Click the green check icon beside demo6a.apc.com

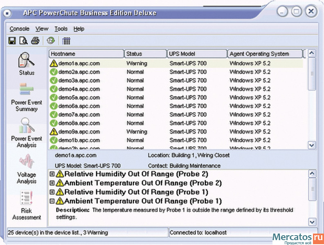54,106
